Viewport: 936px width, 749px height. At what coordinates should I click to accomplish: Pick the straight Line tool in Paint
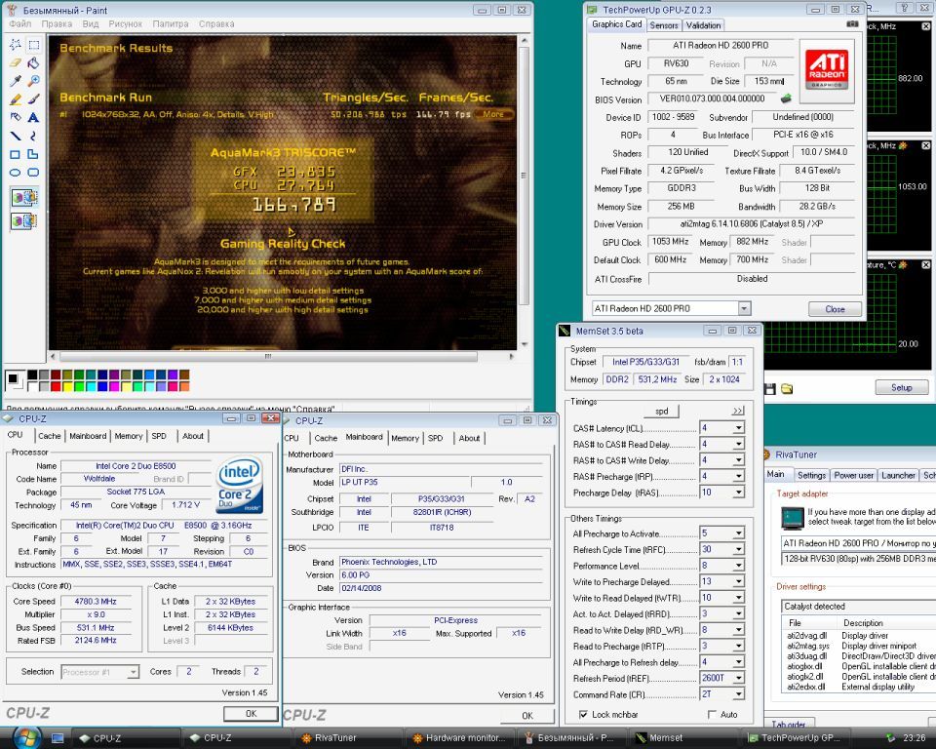tap(16, 136)
